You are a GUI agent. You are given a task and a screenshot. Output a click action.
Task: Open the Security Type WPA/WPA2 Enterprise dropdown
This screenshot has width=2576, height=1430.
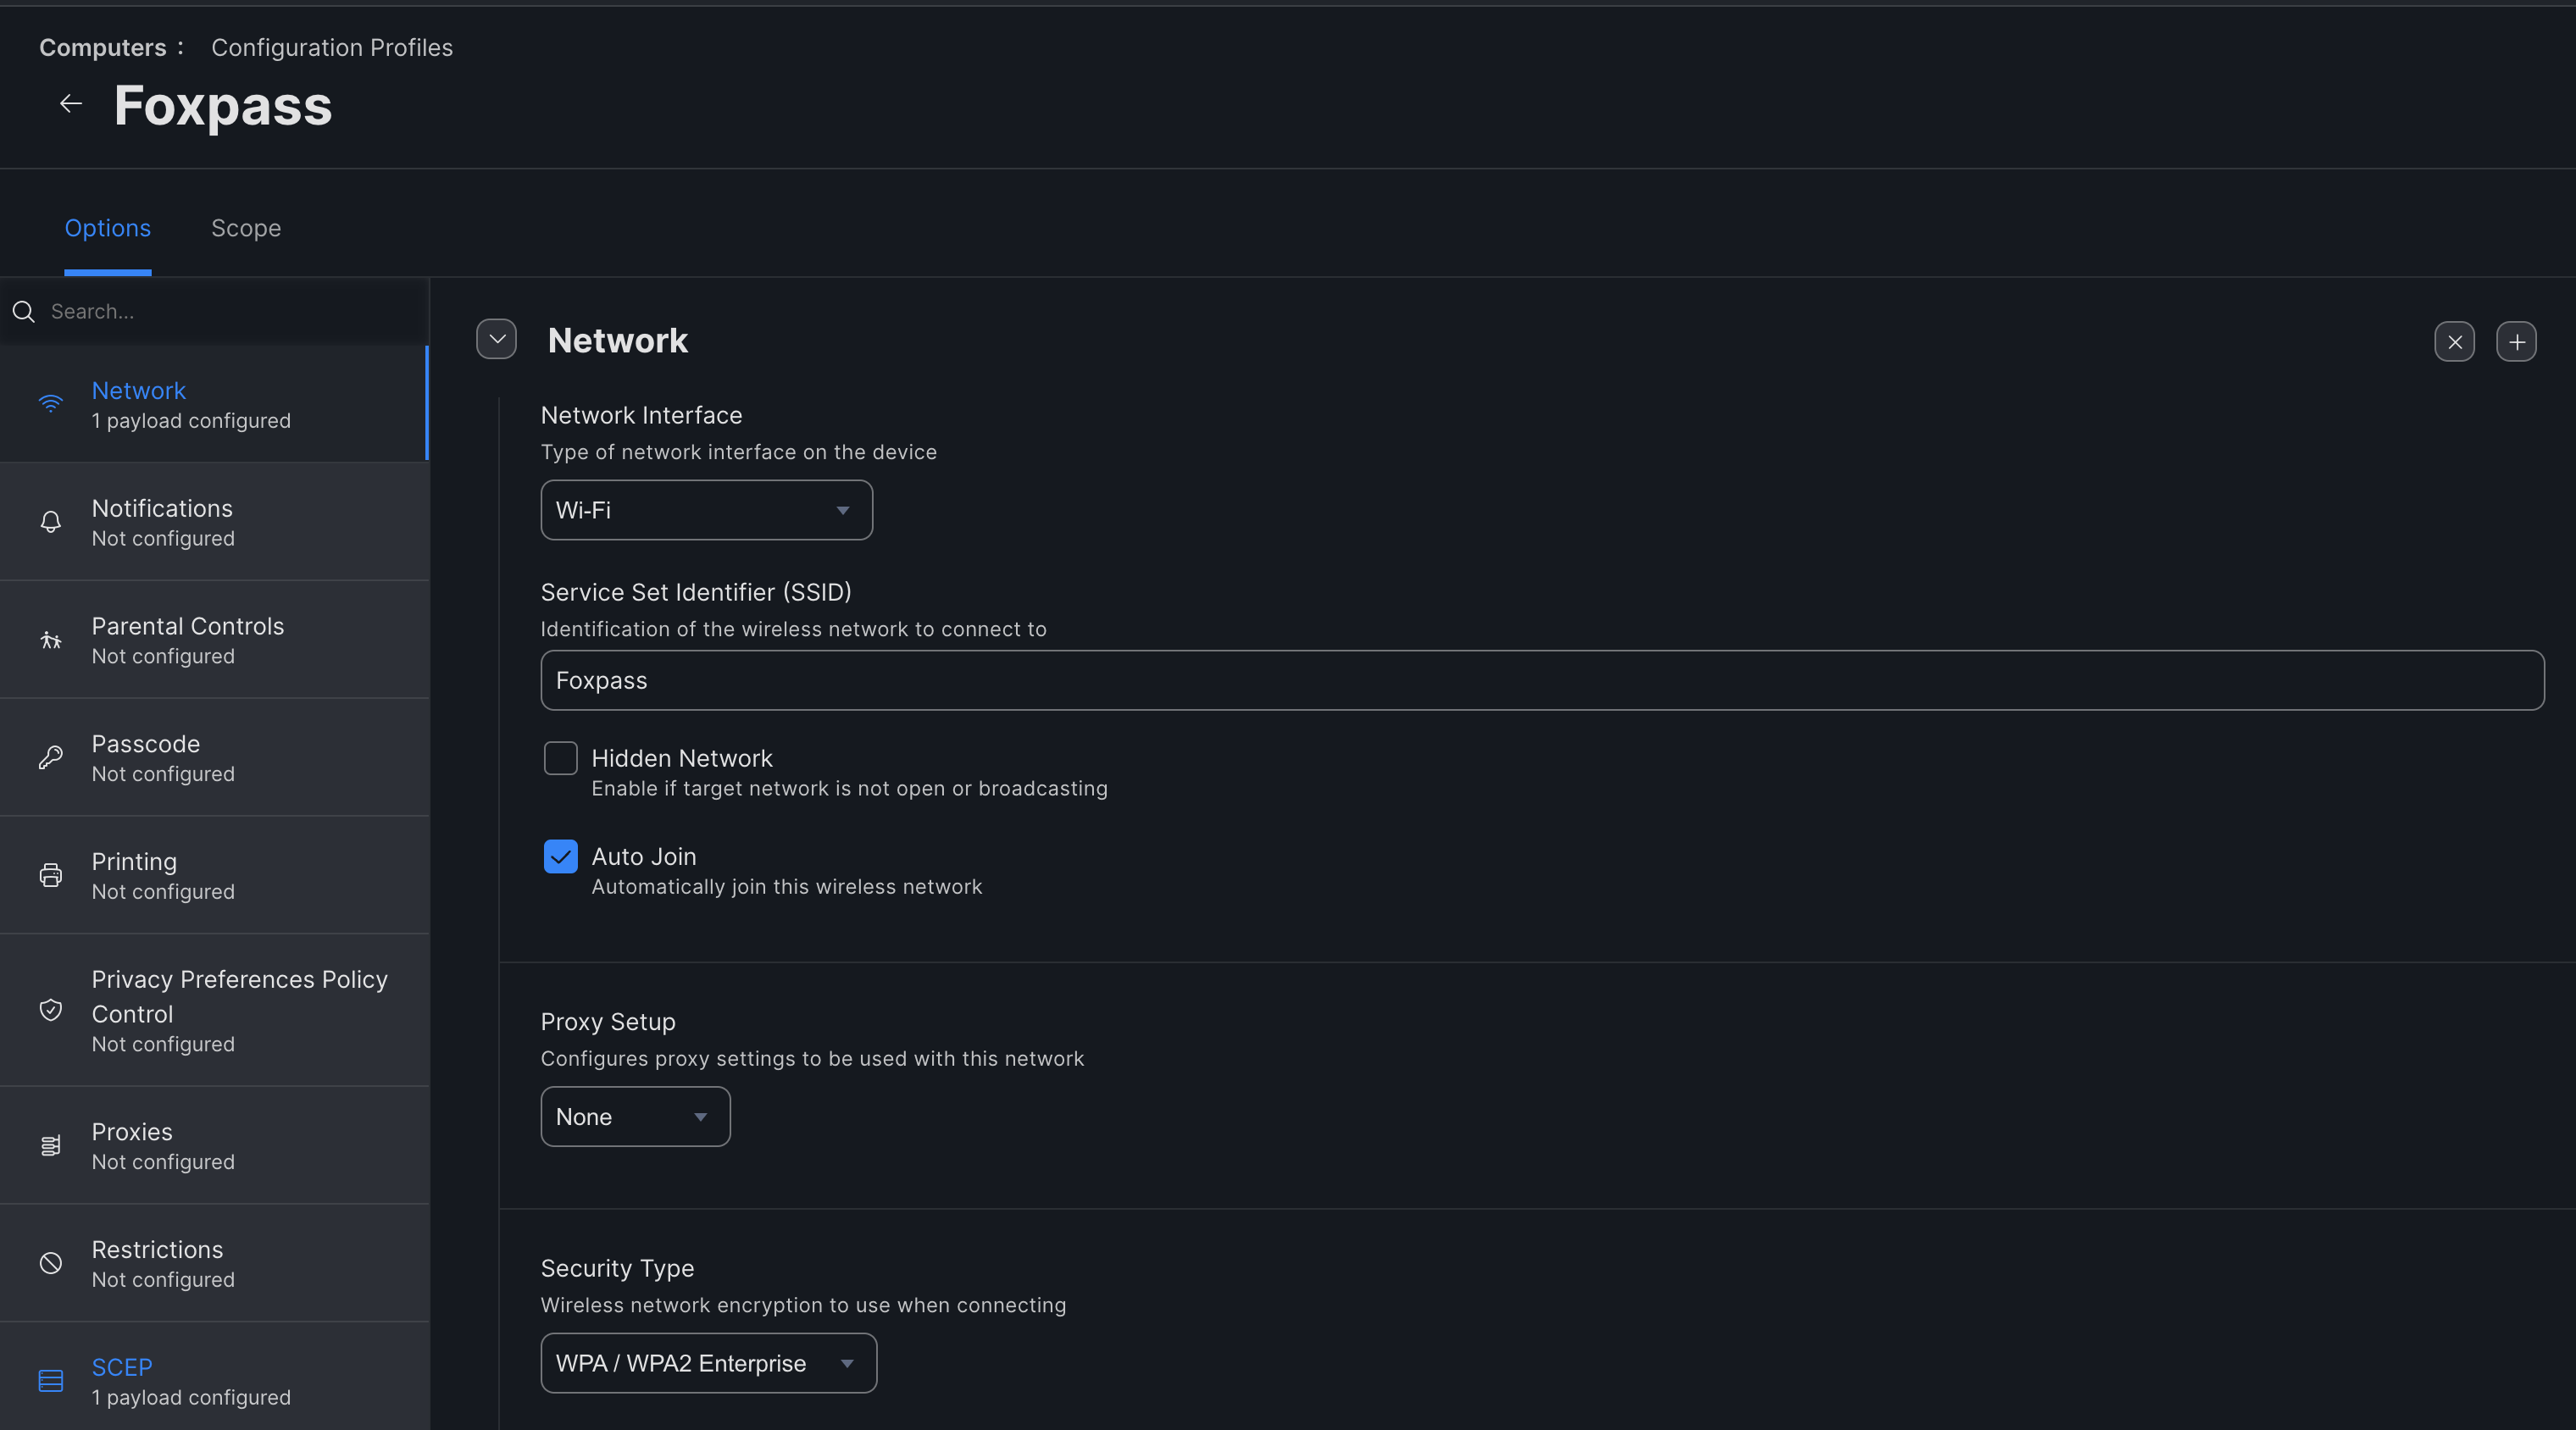click(709, 1364)
